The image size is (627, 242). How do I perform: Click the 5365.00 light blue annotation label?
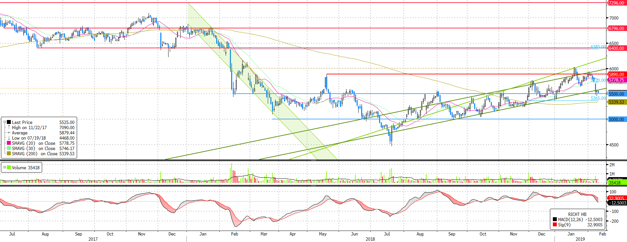598,98
